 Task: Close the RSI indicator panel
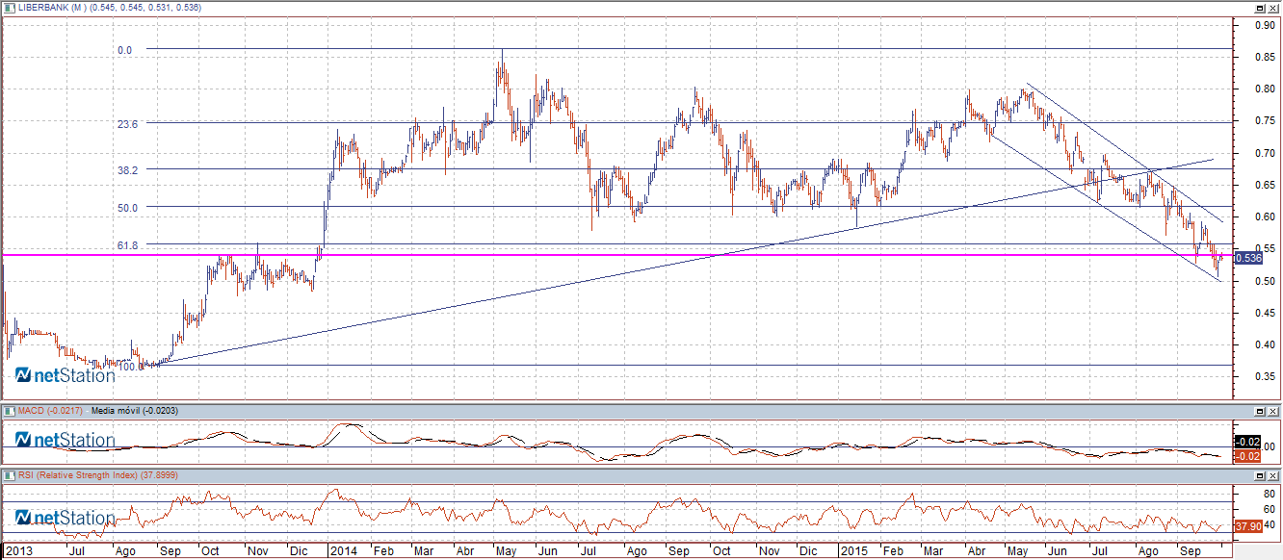point(1272,476)
